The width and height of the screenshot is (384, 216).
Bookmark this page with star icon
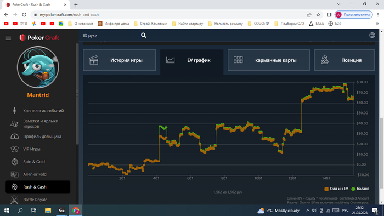[x=318, y=15]
